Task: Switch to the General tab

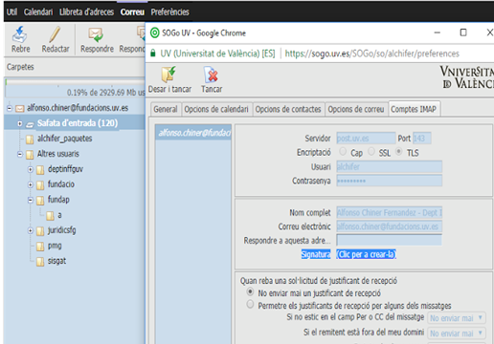Action: pos(166,109)
